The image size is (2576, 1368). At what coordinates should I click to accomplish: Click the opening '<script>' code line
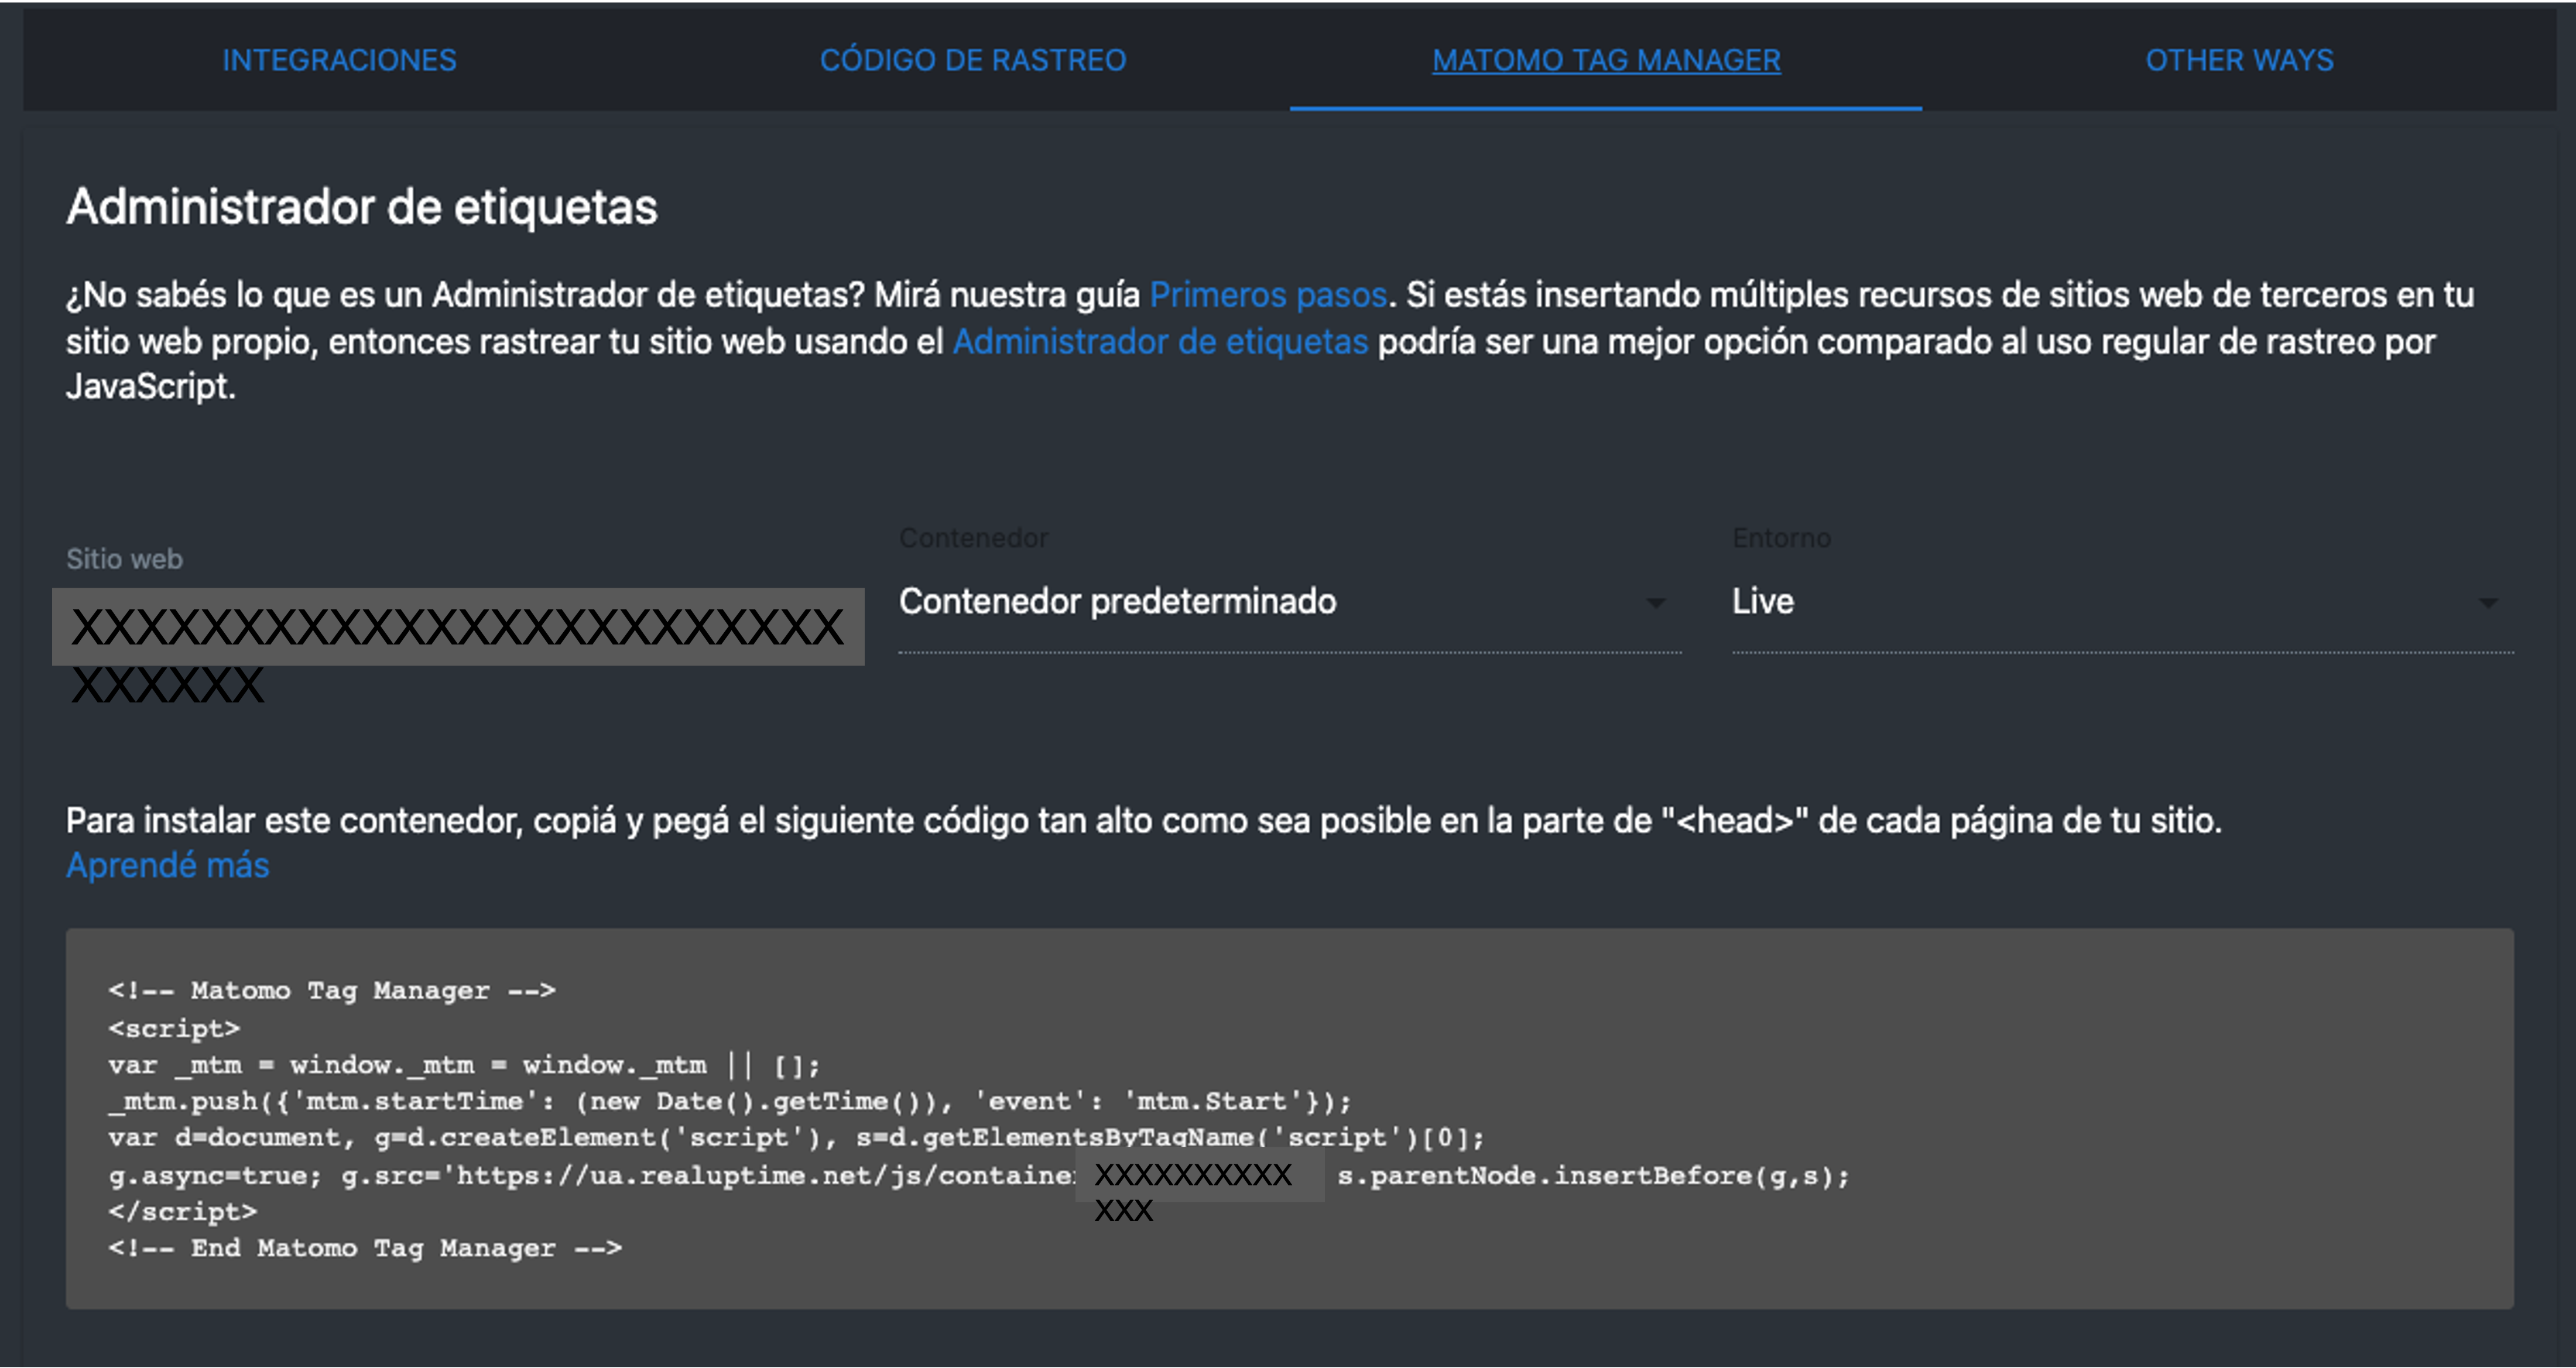tap(174, 1029)
